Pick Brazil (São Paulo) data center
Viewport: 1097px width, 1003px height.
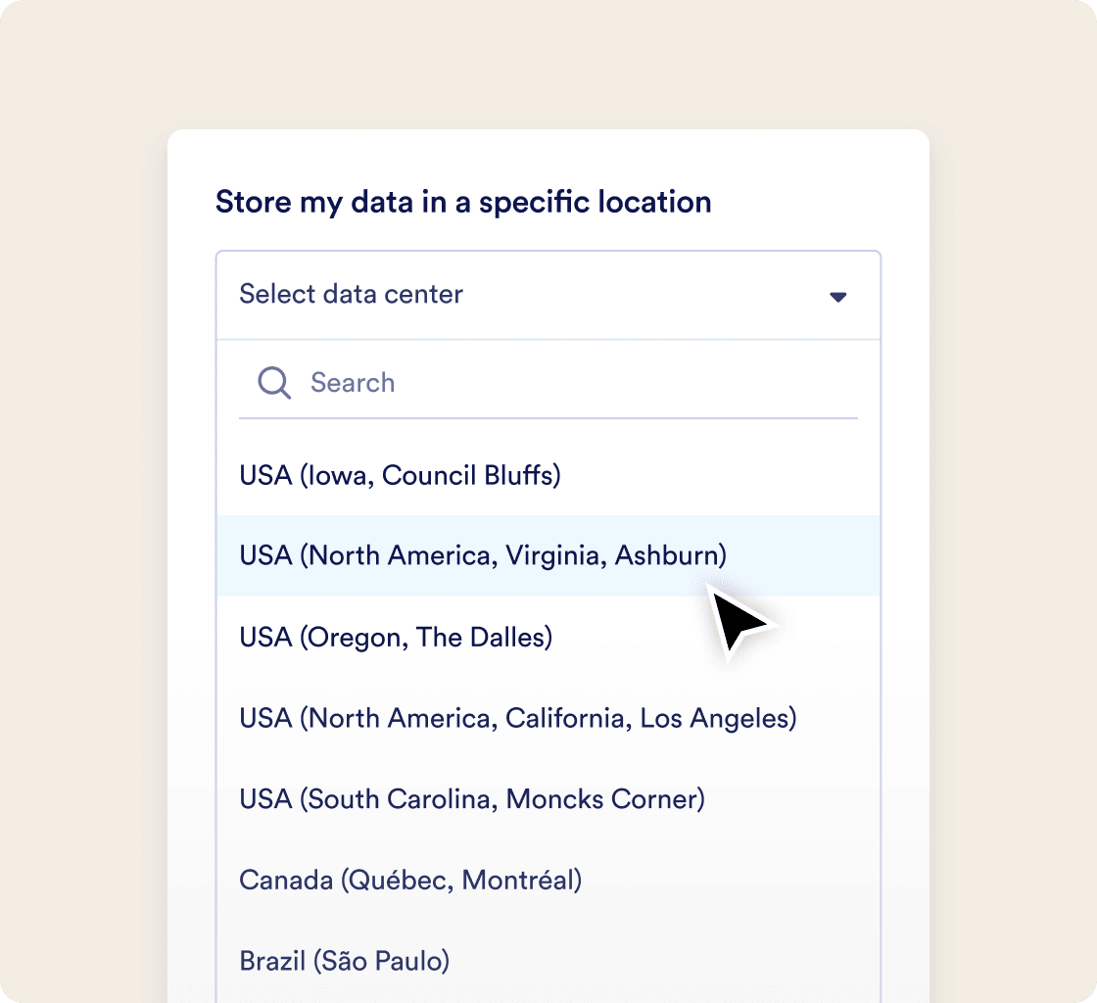coord(548,961)
